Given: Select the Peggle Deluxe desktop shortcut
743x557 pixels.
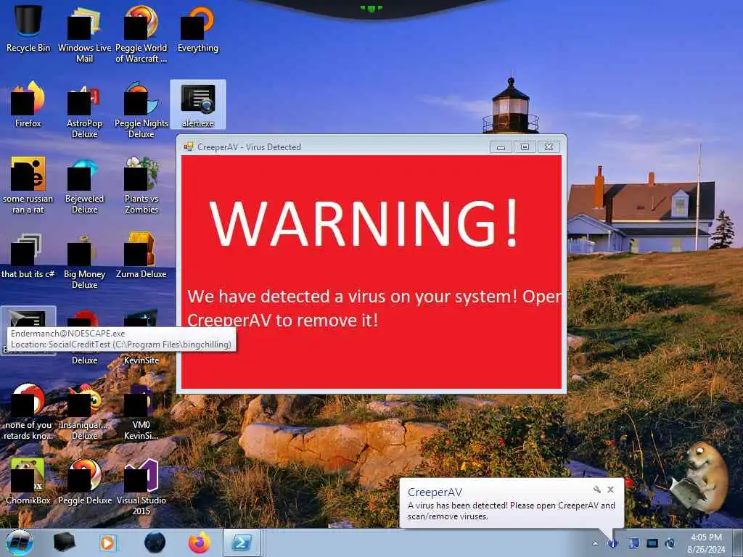Looking at the screenshot, I should coord(84,482).
